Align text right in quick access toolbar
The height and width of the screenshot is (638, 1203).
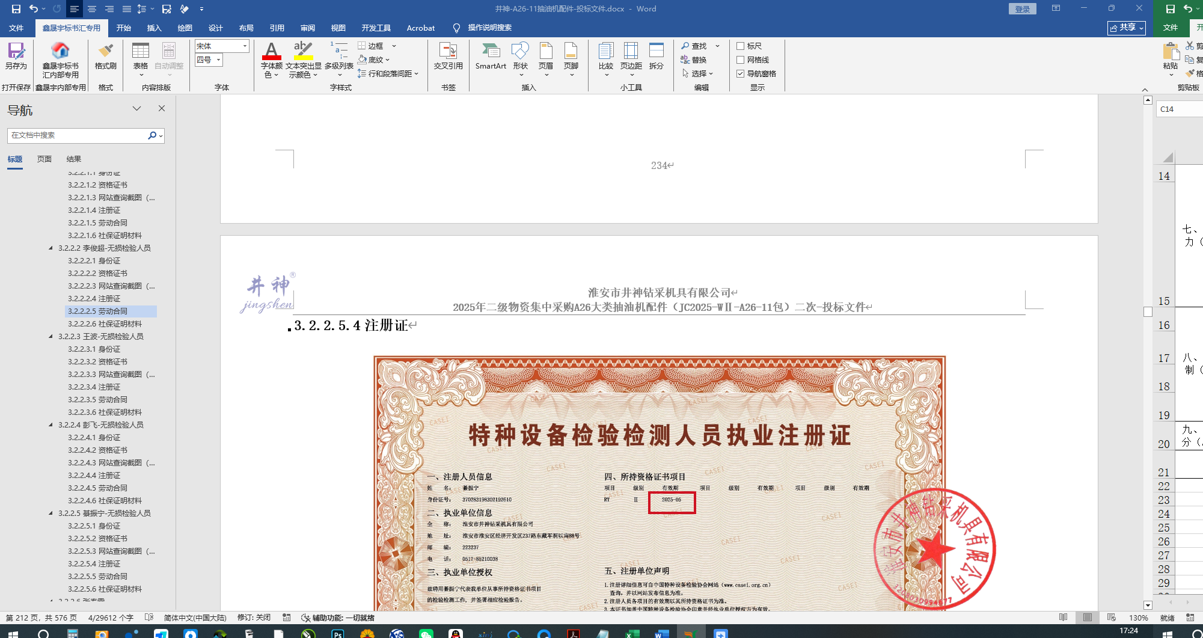(109, 9)
